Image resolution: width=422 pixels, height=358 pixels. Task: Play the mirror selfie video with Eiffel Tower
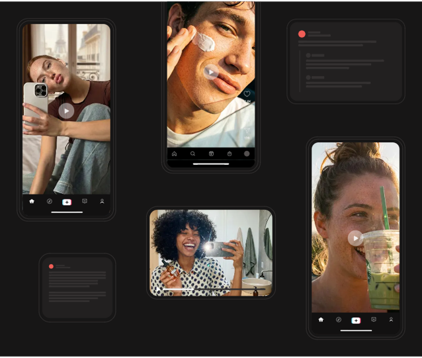coord(66,111)
